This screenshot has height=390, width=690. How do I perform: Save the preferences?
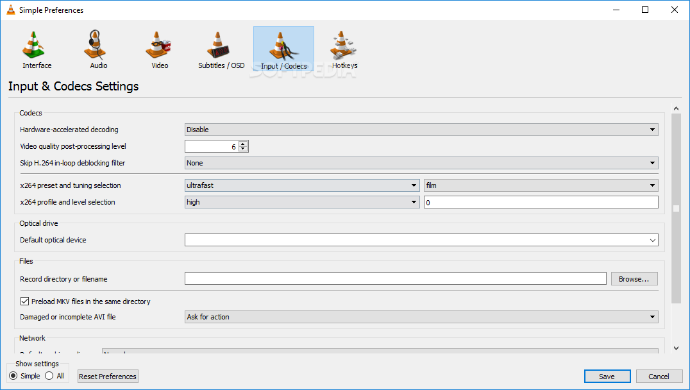(x=607, y=377)
